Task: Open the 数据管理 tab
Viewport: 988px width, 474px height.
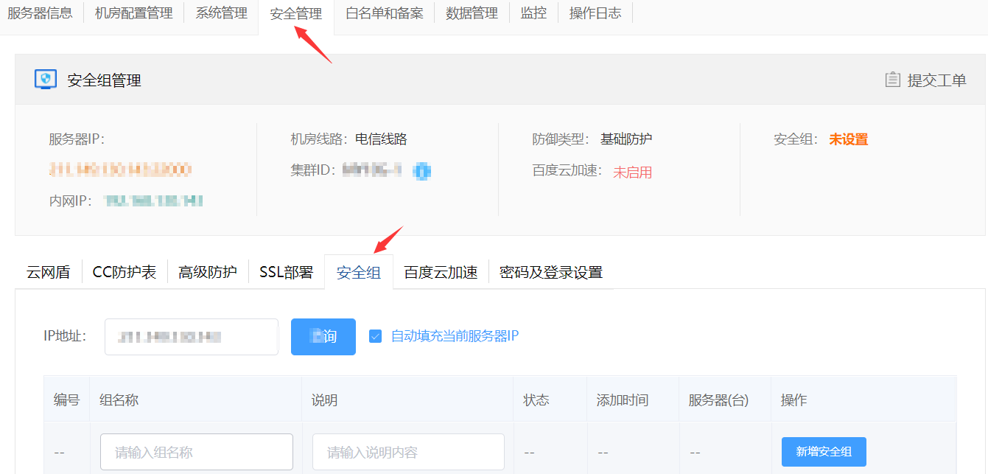Action: [x=472, y=13]
